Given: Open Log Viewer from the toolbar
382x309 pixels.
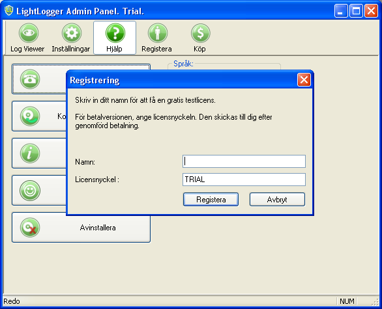Looking at the screenshot, I should 27,38.
